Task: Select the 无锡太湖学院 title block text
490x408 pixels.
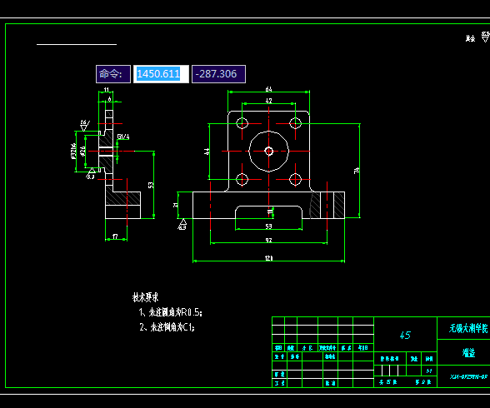Action: pyautogui.click(x=468, y=328)
